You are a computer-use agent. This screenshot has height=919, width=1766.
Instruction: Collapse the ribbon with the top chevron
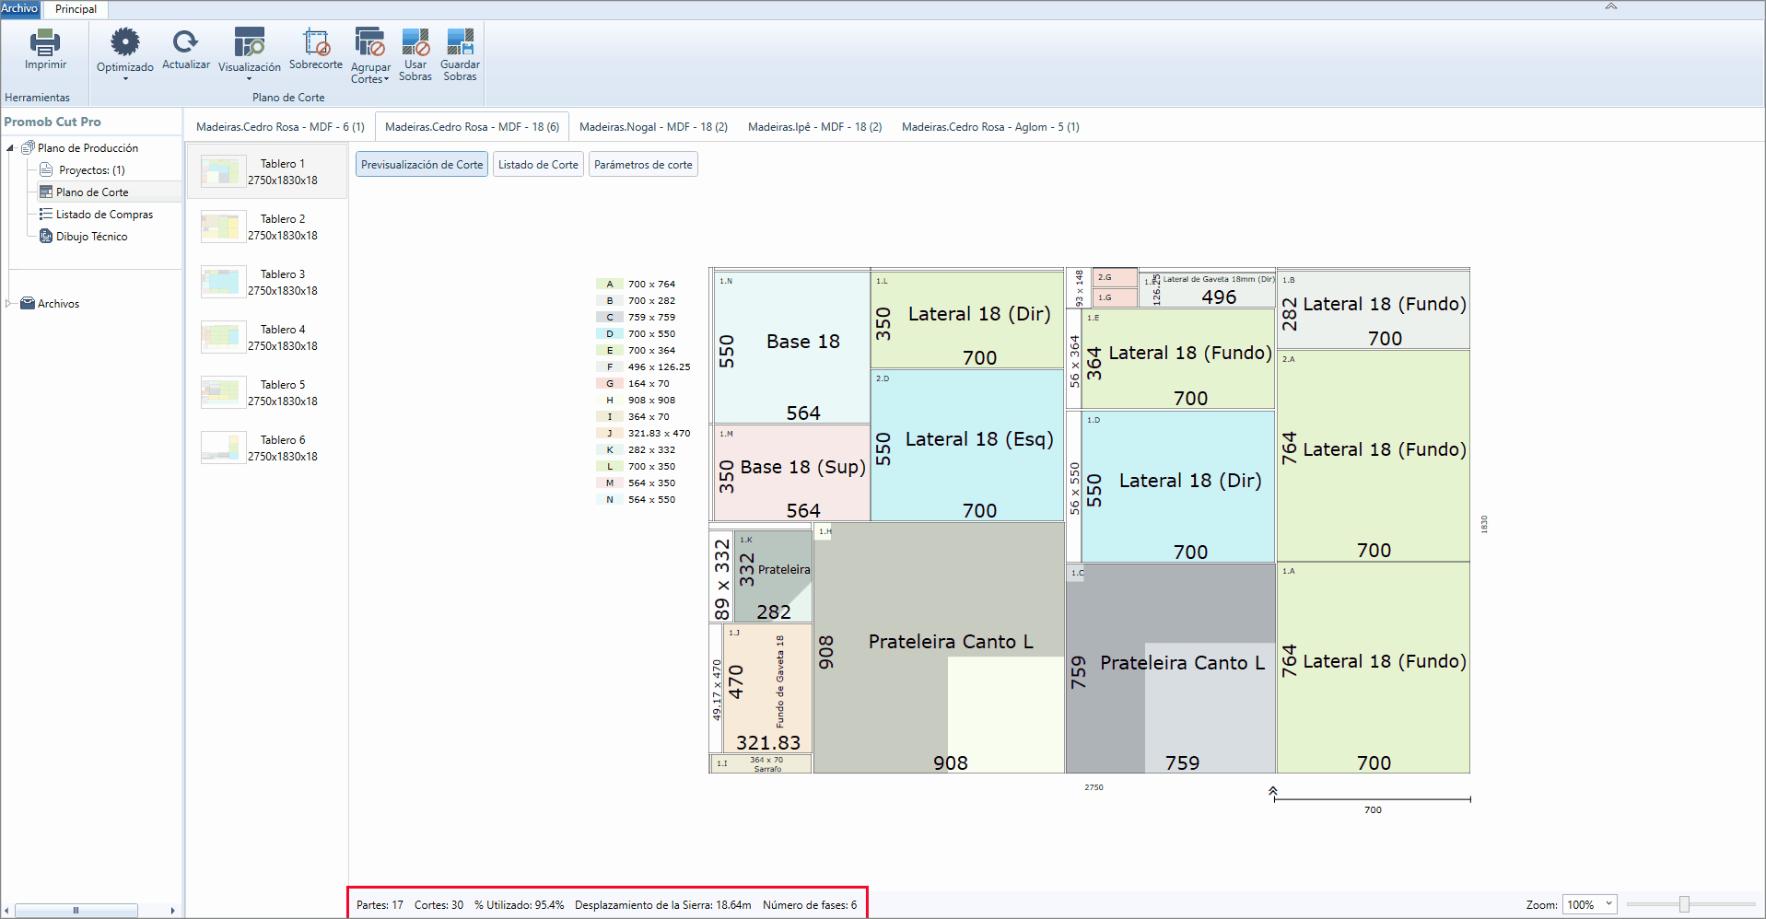point(1611,6)
